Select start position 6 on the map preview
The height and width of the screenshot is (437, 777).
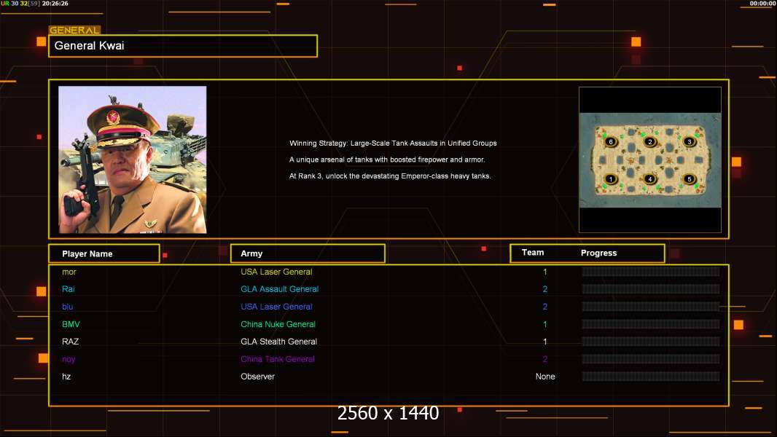click(612, 141)
